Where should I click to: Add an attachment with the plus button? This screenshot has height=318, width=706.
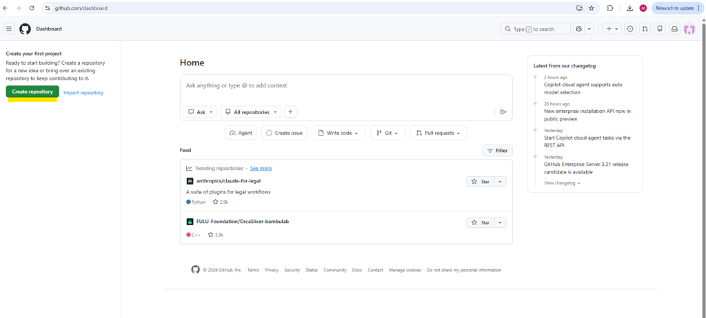click(290, 112)
